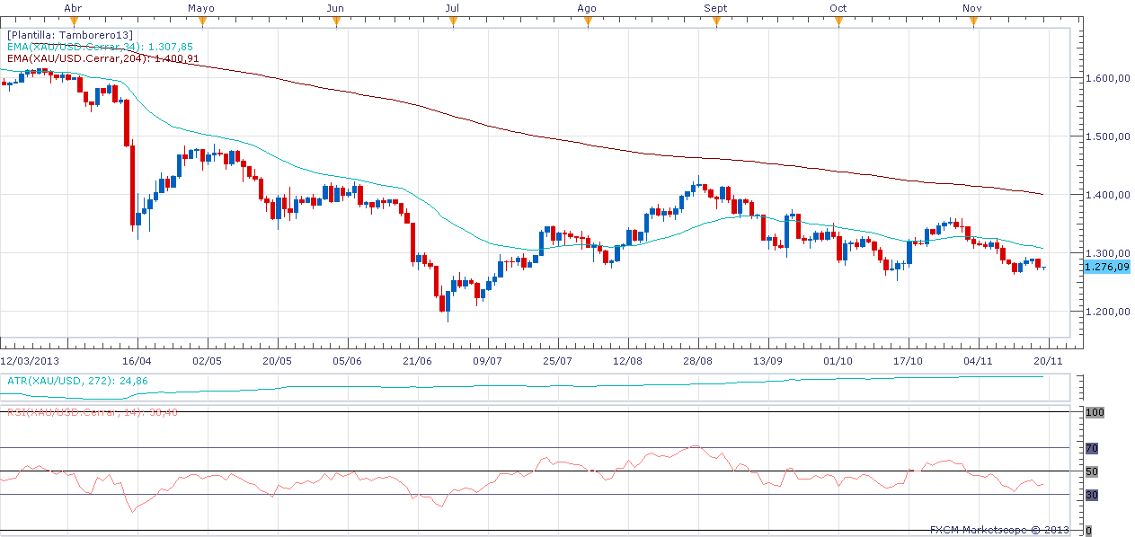Click the orange marker under Jul

(x=453, y=22)
